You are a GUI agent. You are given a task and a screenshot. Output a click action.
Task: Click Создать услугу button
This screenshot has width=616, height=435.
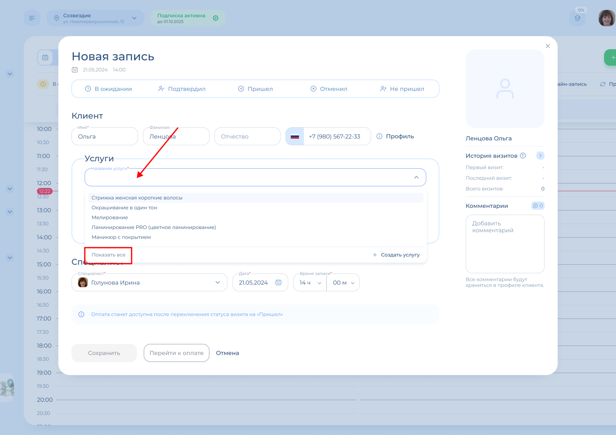(396, 255)
